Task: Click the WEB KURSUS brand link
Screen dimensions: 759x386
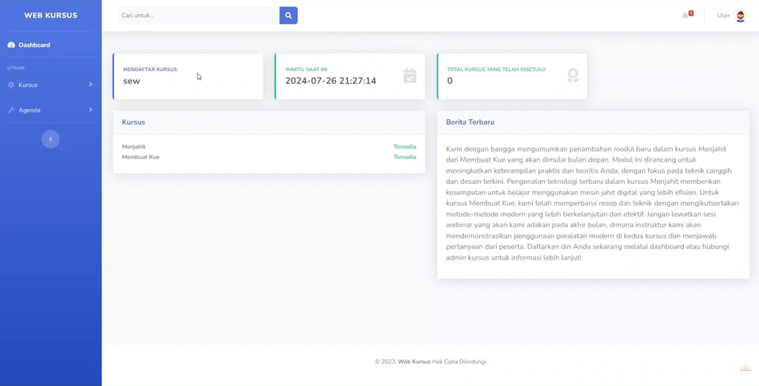Action: click(51, 15)
